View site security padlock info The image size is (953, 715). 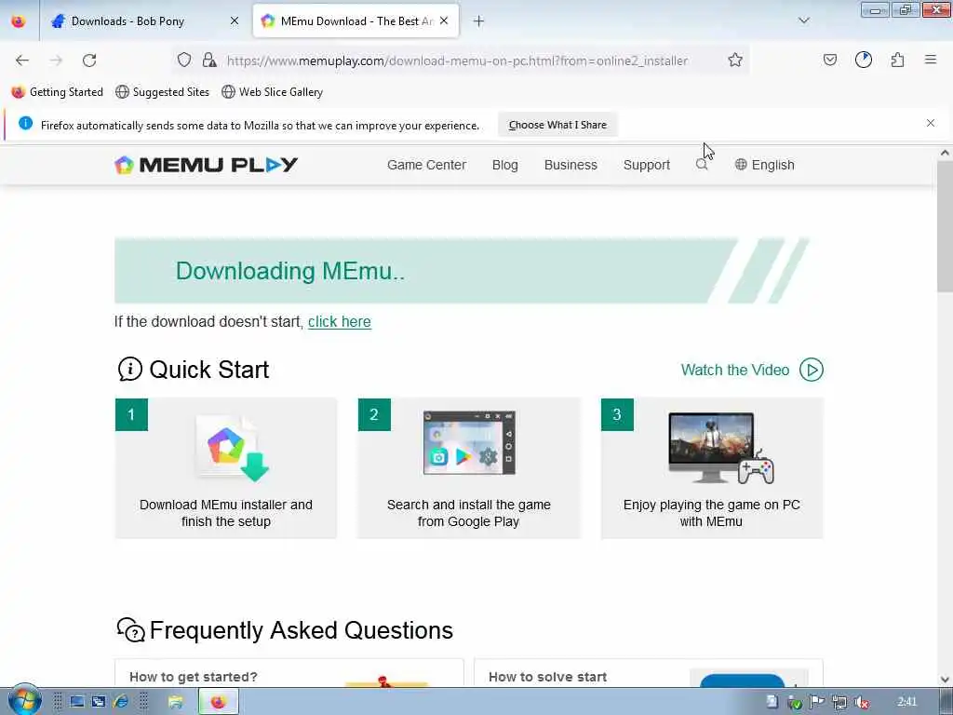click(209, 60)
